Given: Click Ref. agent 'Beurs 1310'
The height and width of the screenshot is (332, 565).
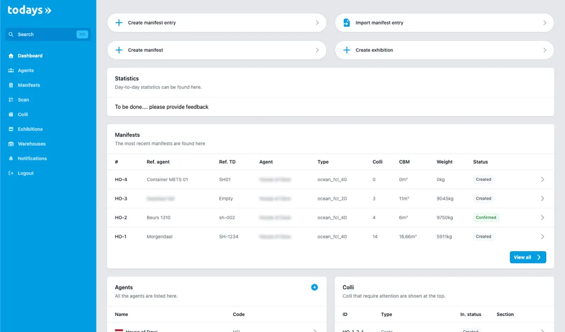Looking at the screenshot, I should [159, 217].
